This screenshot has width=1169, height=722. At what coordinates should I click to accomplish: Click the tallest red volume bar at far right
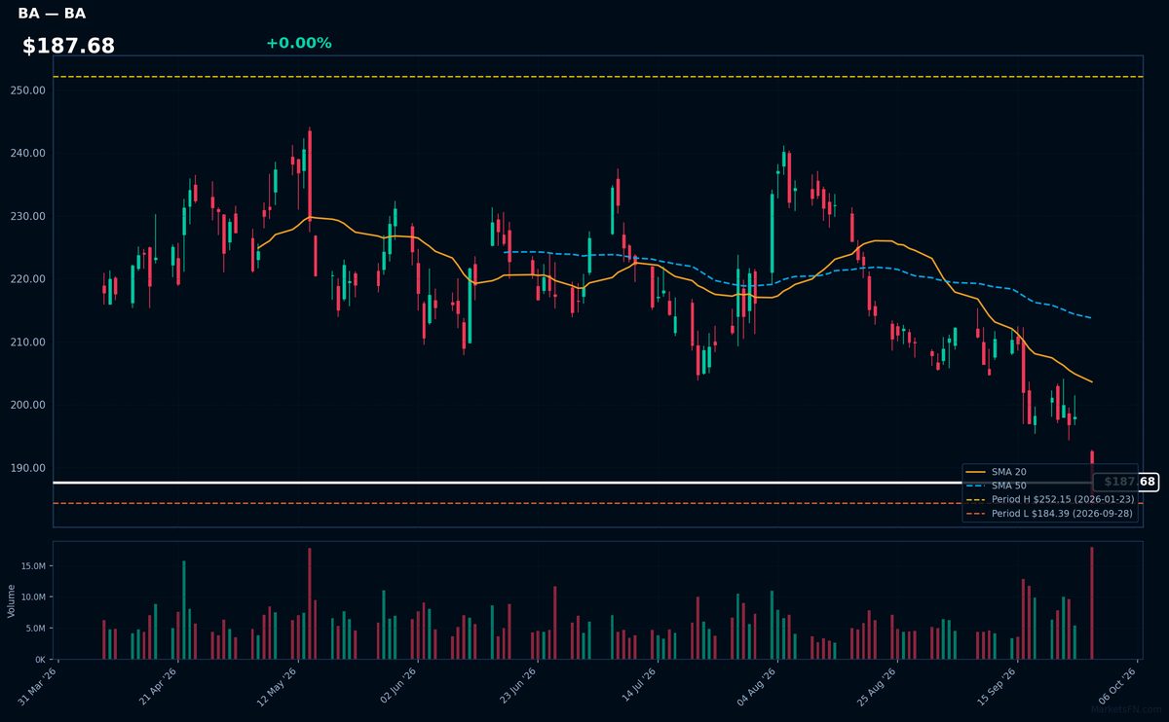click(x=1092, y=602)
